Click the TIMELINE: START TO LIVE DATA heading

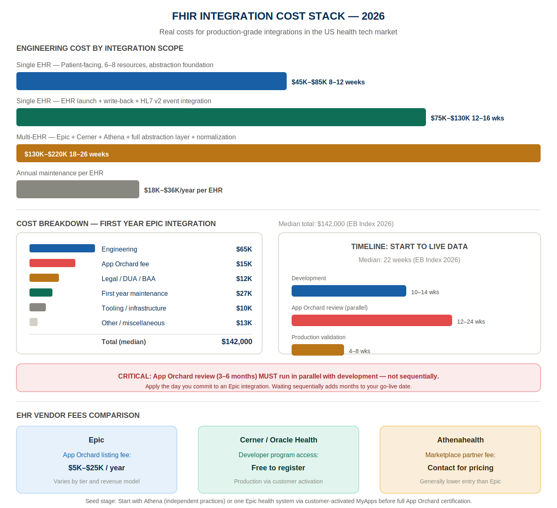[409, 247]
